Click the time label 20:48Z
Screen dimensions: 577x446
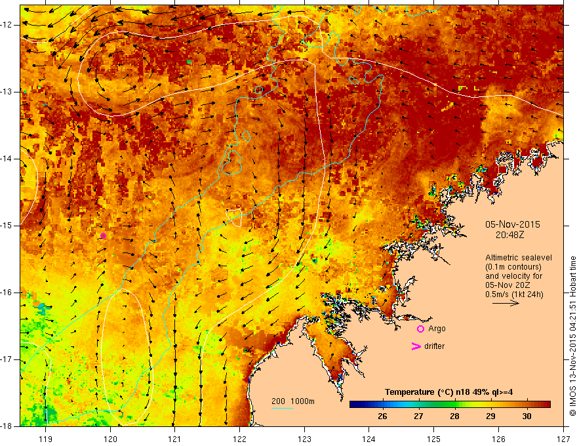[x=509, y=235]
